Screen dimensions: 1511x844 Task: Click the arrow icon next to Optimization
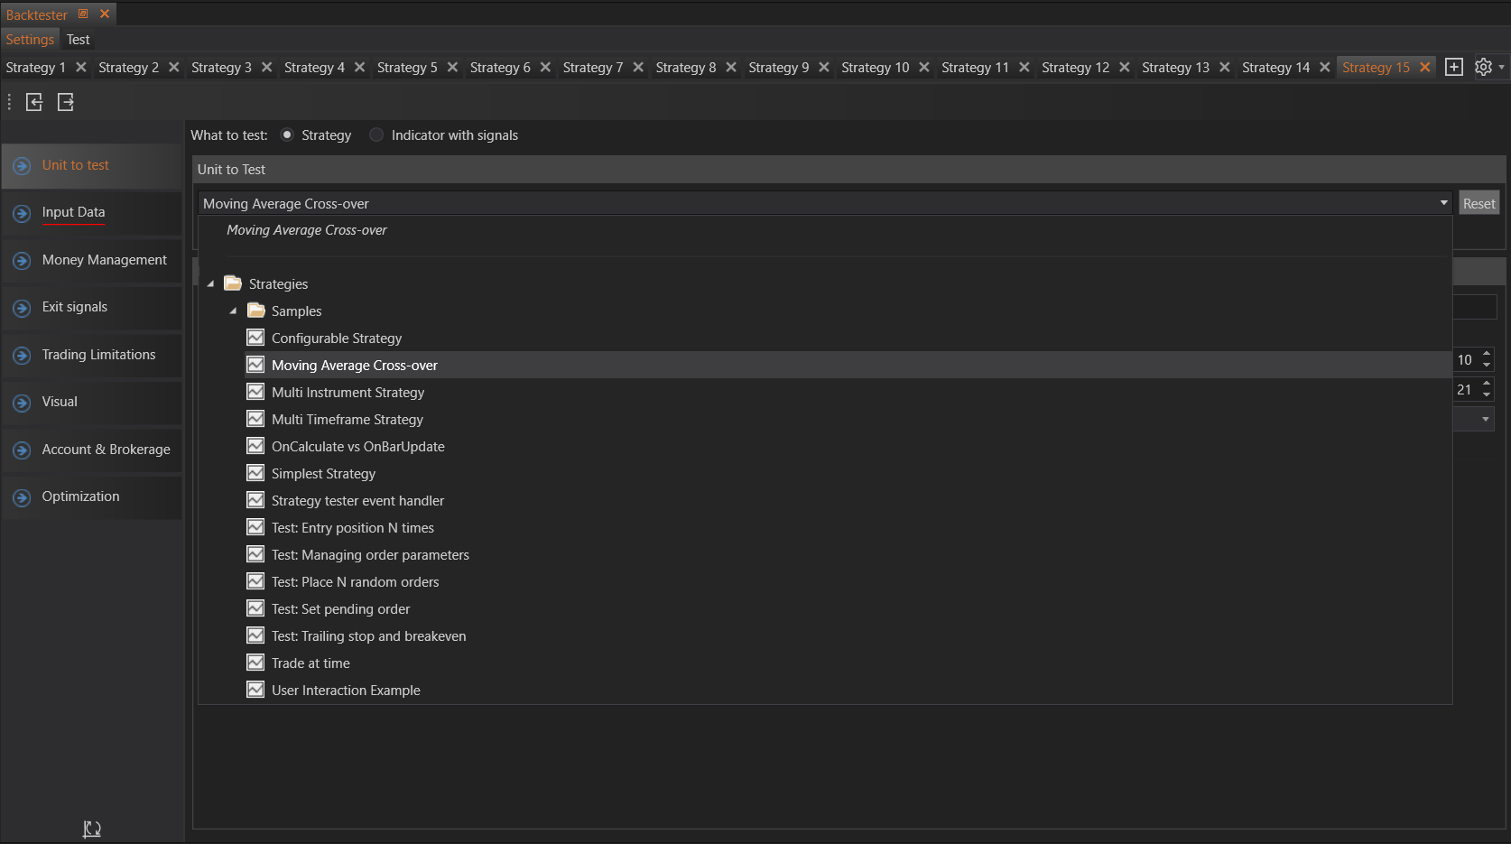(23, 497)
